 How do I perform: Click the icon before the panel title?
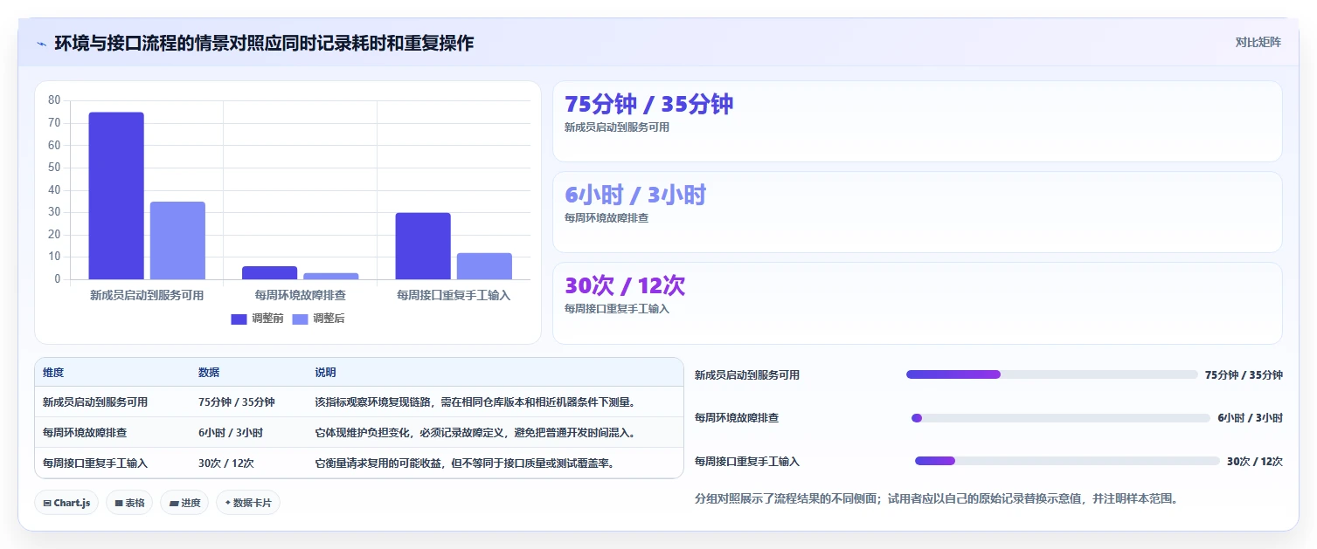tap(41, 43)
